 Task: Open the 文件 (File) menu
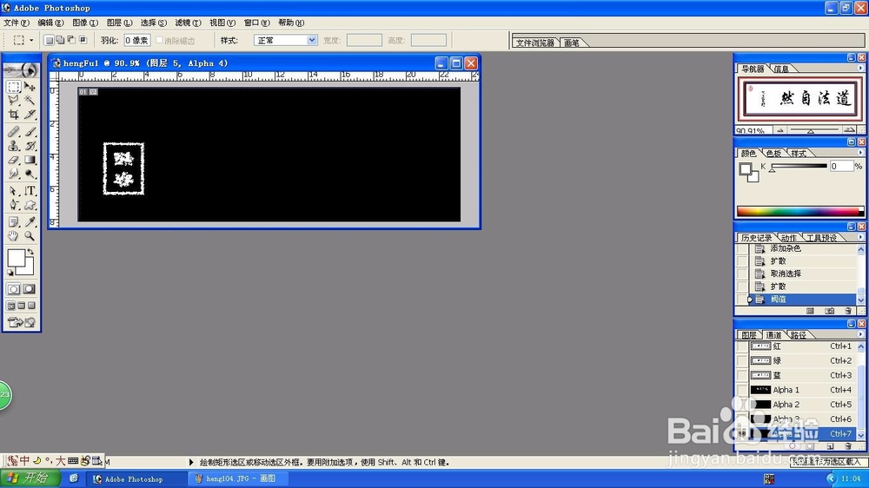16,23
